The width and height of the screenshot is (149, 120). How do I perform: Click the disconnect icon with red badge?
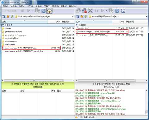pos(84,11)
